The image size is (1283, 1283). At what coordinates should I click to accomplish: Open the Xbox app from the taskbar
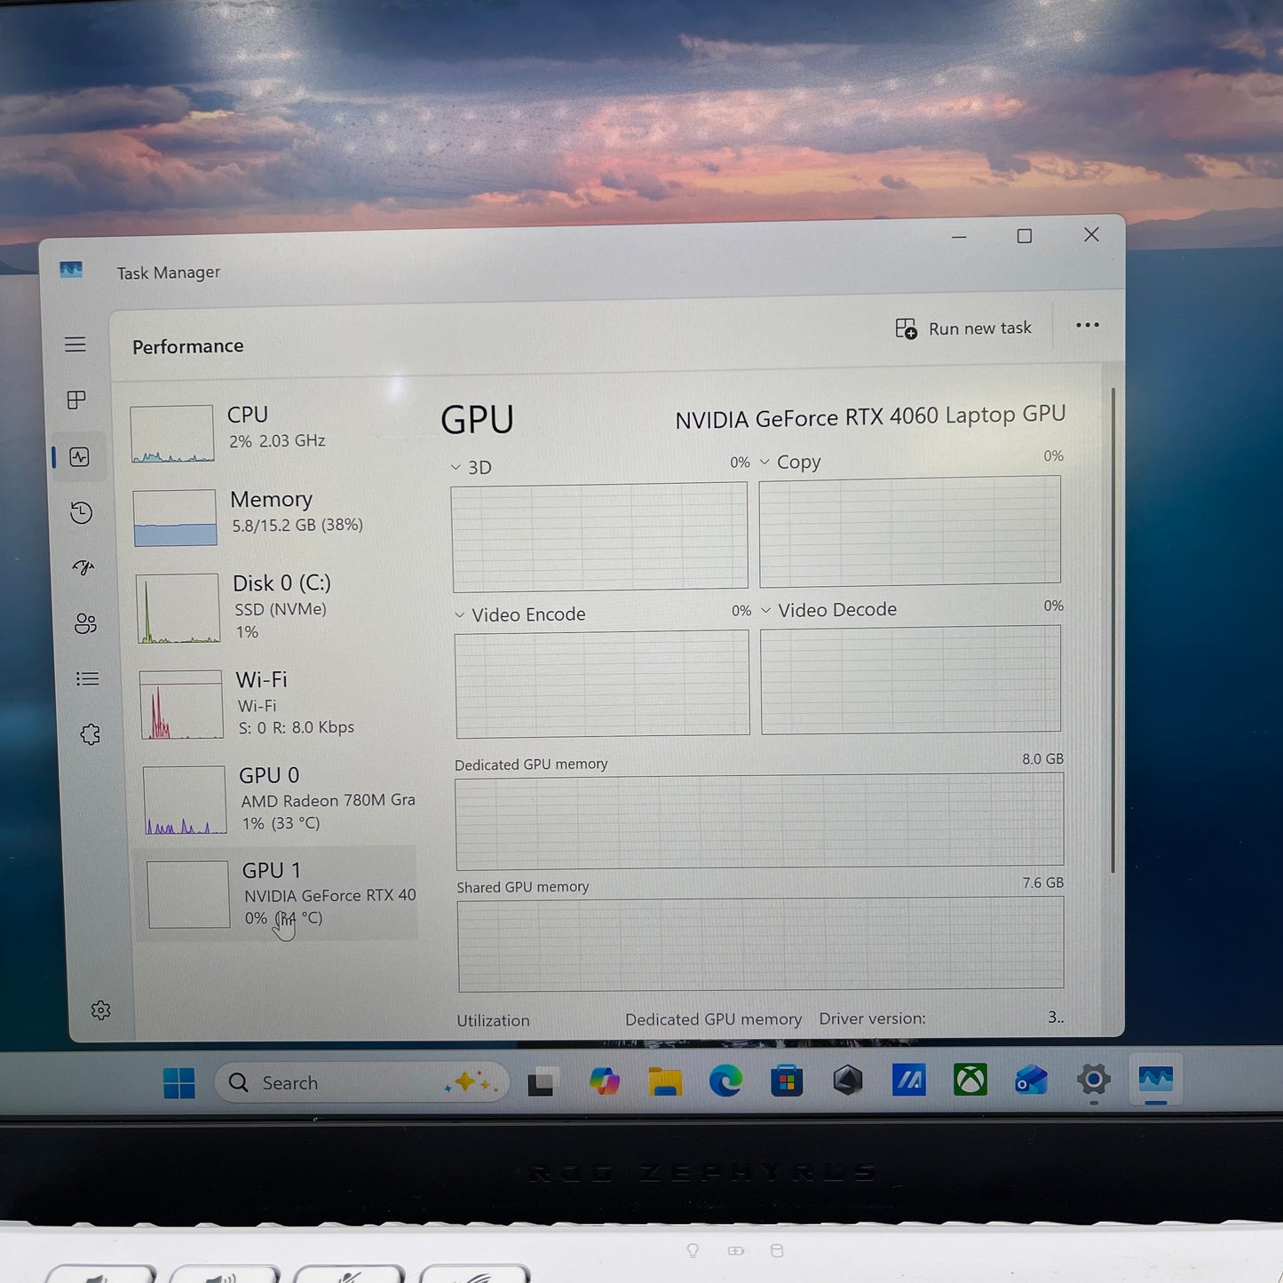pos(969,1081)
